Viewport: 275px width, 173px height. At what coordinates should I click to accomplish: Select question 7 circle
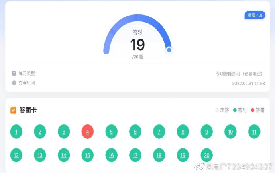click(x=159, y=132)
